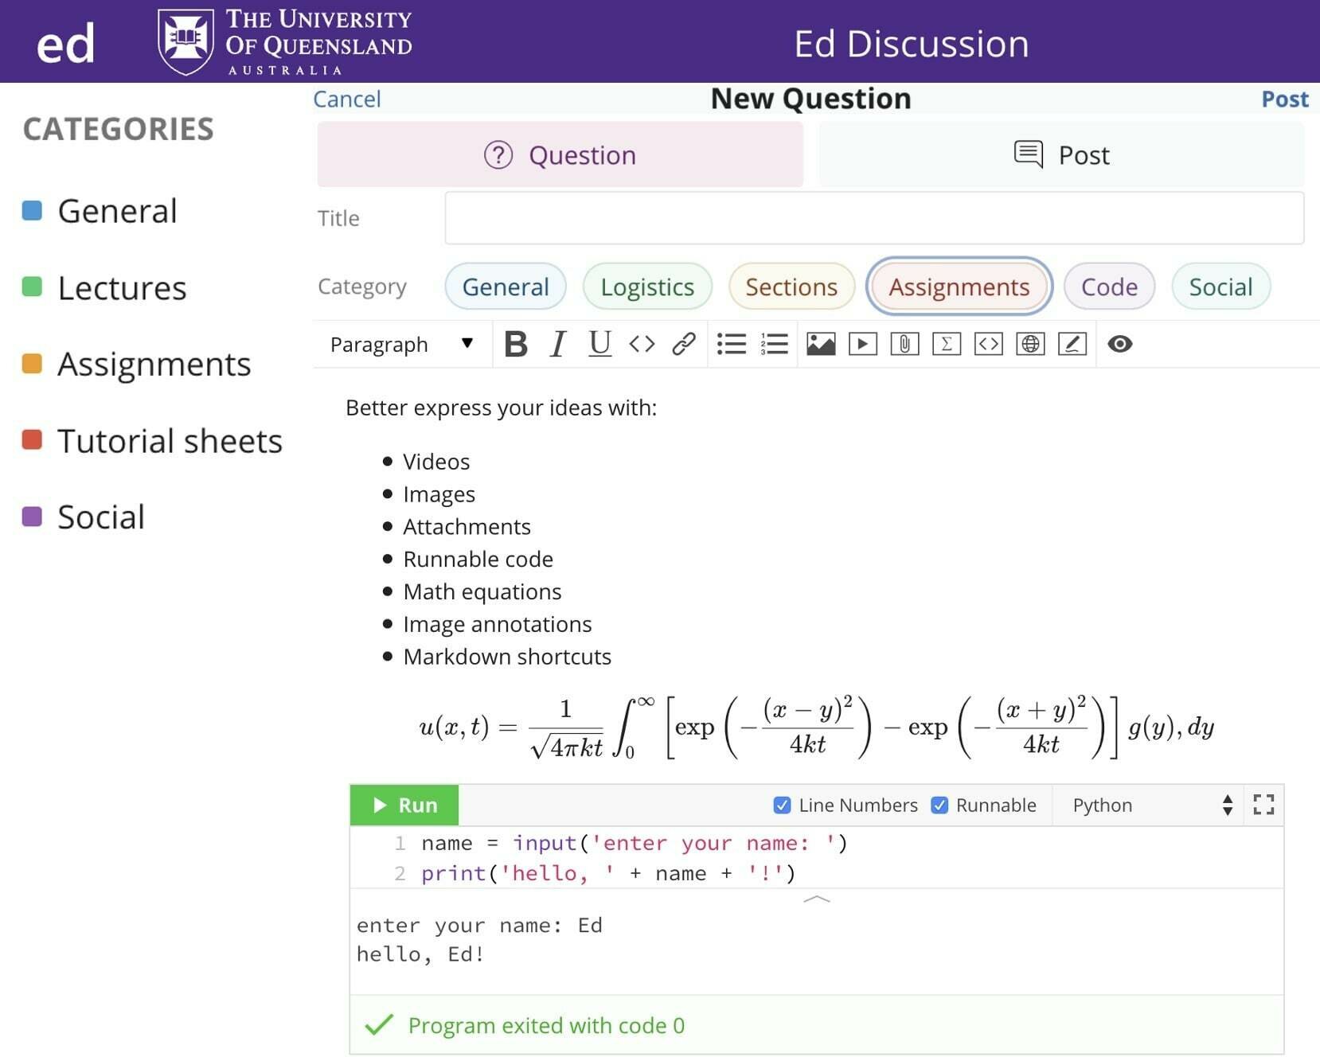Screen dimensions: 1320x1057
Task: Click 'Program exited with code 0' status
Action: click(546, 1025)
